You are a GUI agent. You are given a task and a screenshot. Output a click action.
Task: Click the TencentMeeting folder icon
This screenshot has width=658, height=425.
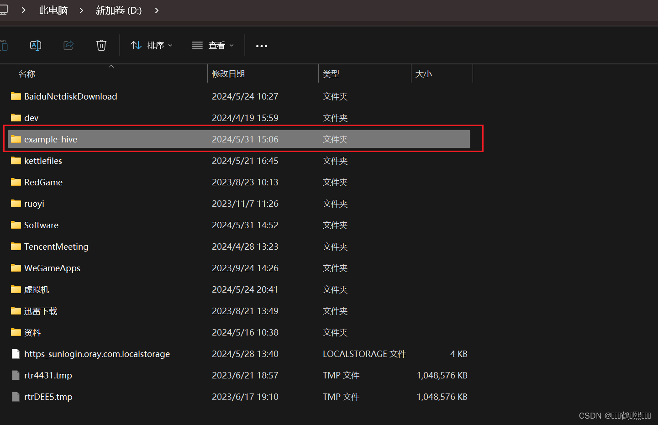tap(16, 246)
